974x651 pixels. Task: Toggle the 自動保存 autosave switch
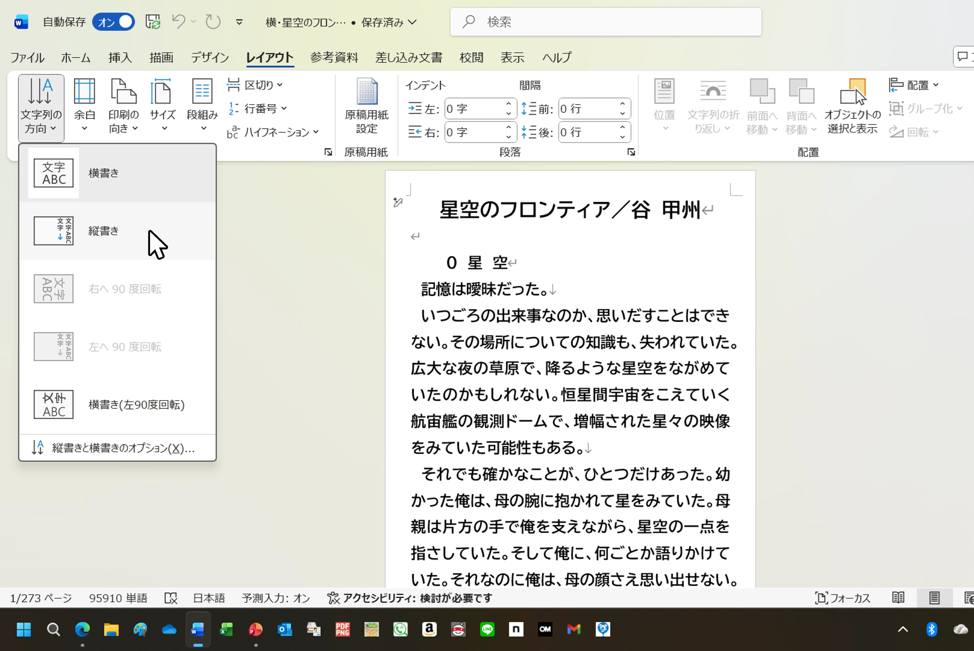point(113,22)
